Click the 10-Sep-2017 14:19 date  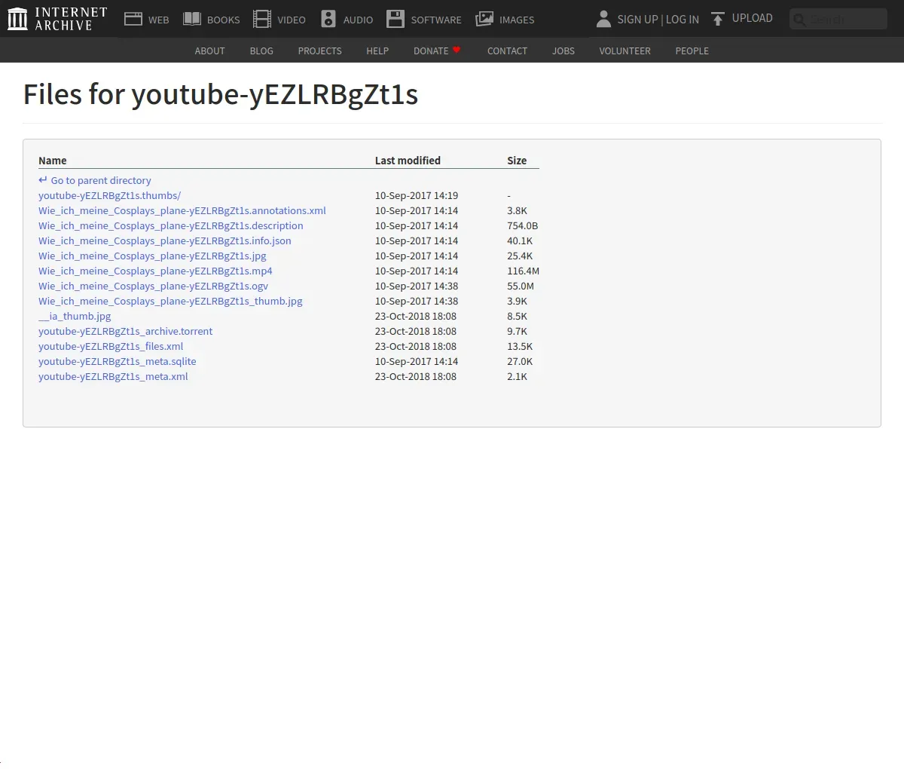tap(417, 195)
